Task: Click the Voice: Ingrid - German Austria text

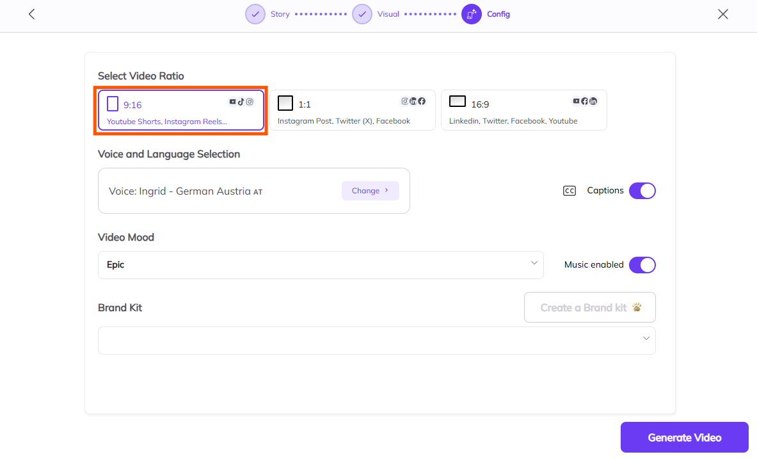Action: (x=186, y=191)
